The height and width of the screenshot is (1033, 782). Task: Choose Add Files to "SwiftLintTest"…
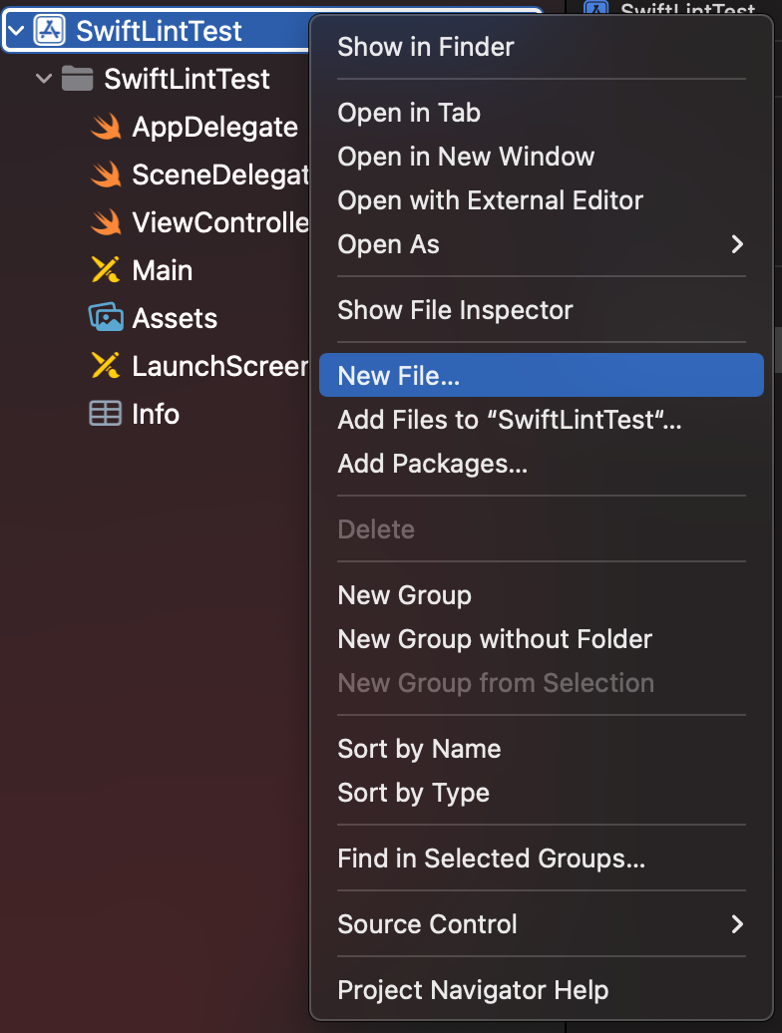tap(541, 420)
